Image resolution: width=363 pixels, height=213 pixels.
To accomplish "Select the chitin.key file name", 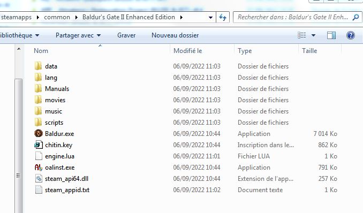I will [x=59, y=145].
